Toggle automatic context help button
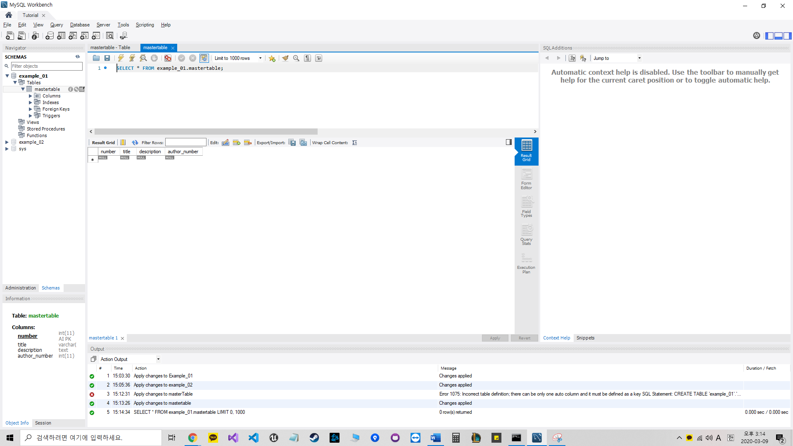793x446 pixels. [583, 58]
